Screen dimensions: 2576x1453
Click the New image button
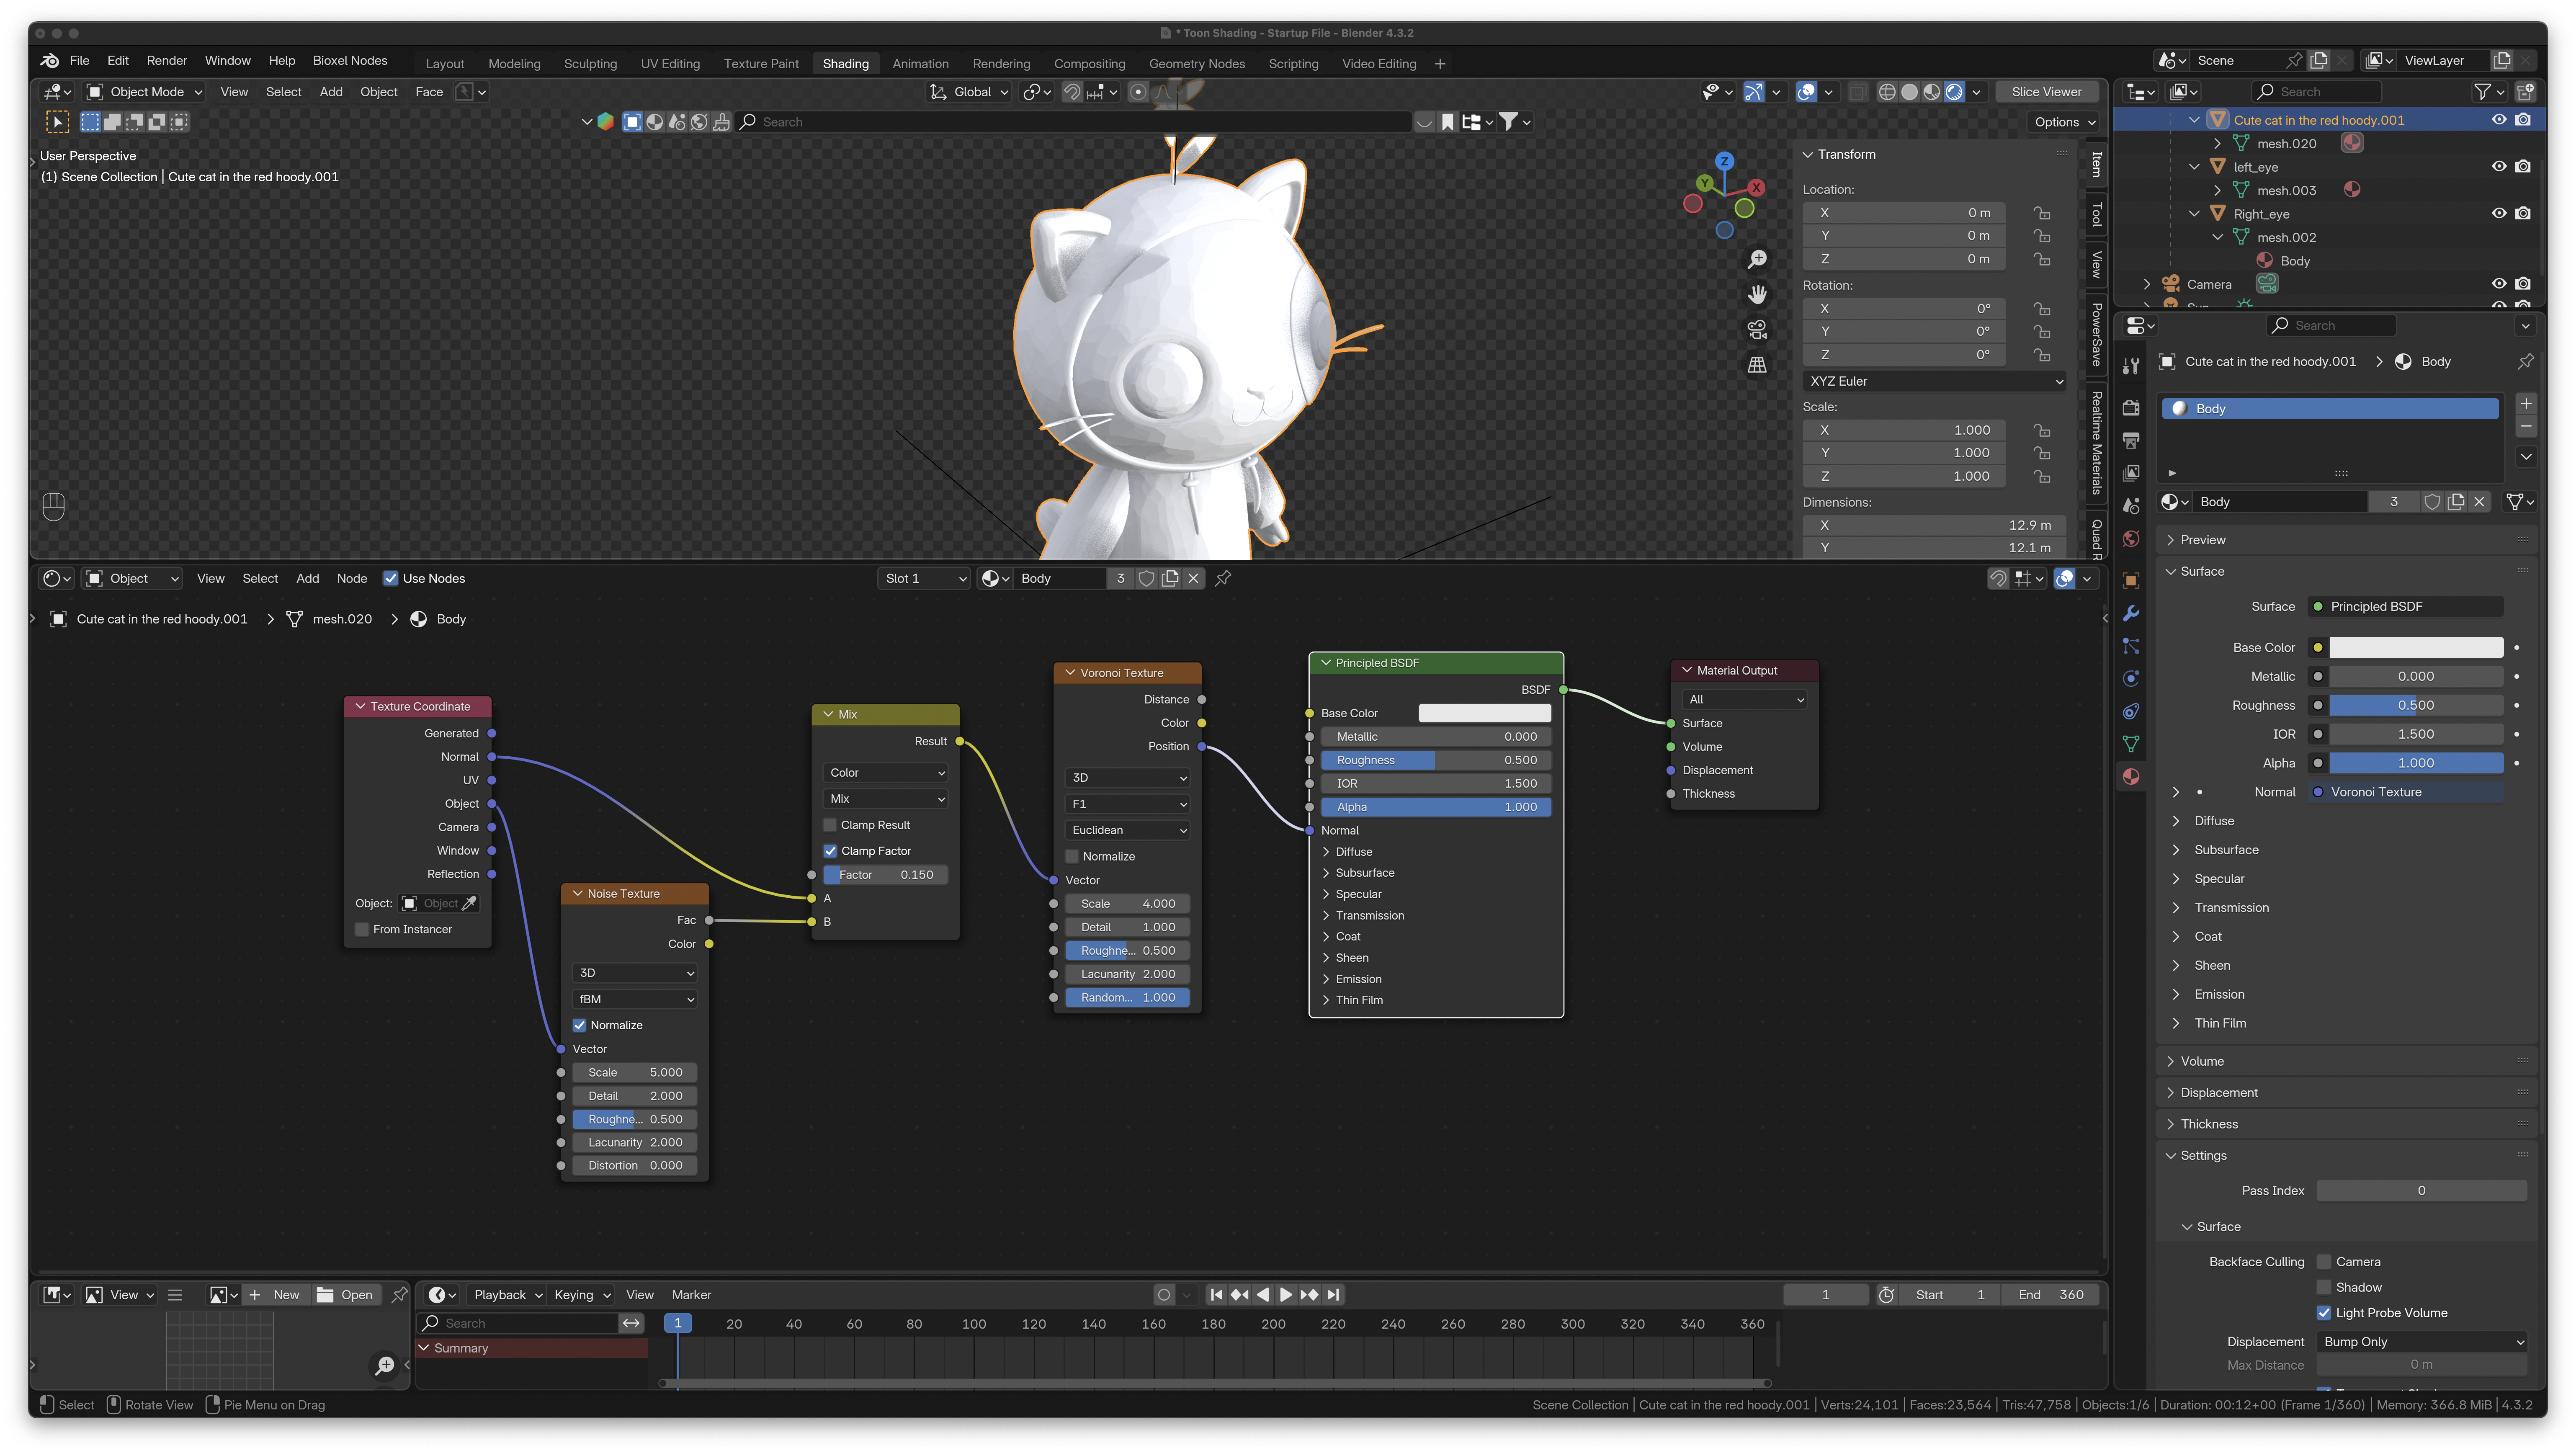[x=276, y=1296]
